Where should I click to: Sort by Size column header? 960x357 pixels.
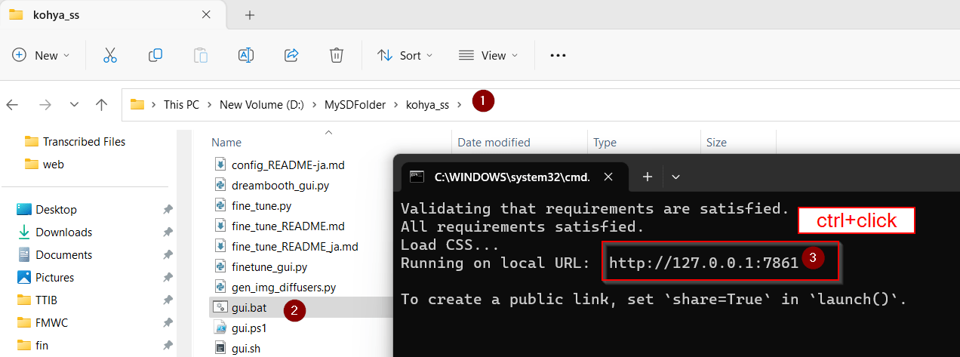coord(716,142)
